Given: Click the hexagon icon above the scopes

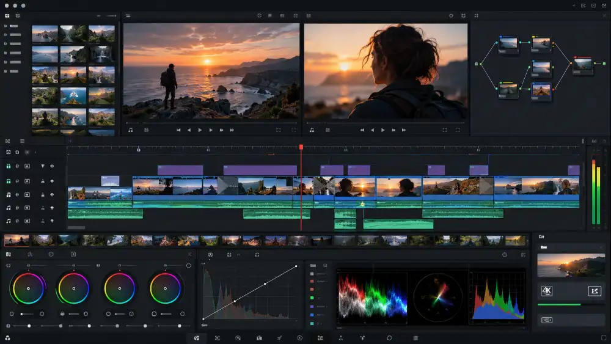Looking at the screenshot, I should (x=505, y=254).
